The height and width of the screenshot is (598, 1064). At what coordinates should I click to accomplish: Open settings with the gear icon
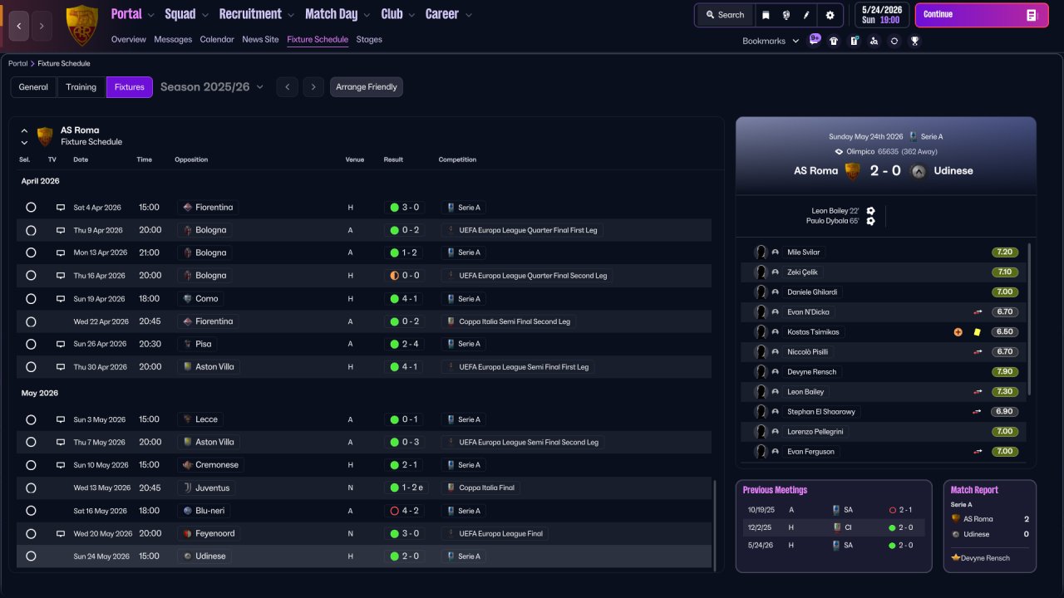pos(830,15)
